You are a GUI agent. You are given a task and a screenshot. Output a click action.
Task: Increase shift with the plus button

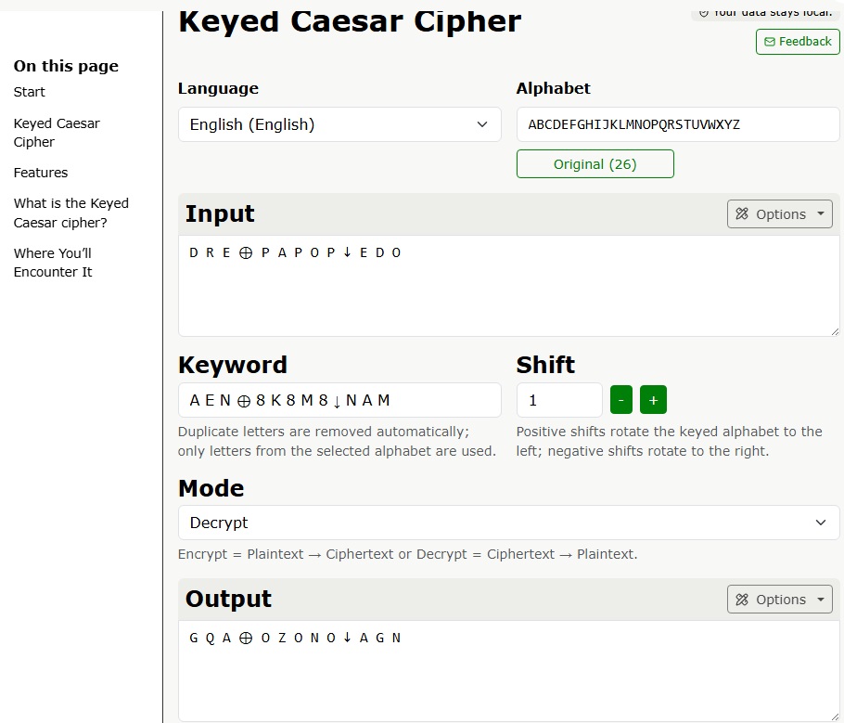(x=653, y=400)
